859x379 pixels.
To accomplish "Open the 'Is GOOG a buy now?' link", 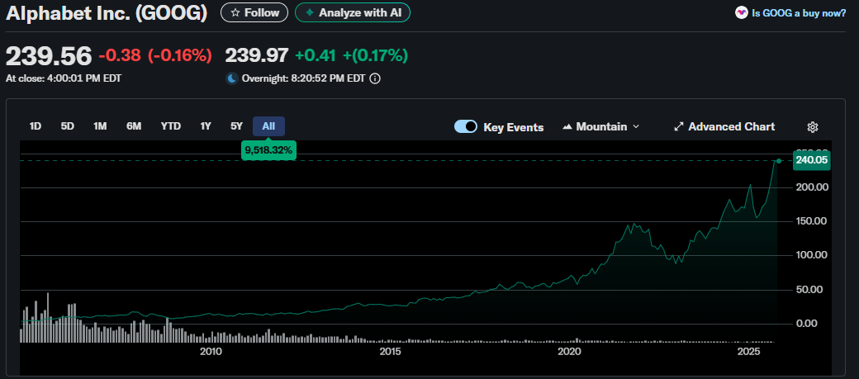I will pyautogui.click(x=799, y=13).
